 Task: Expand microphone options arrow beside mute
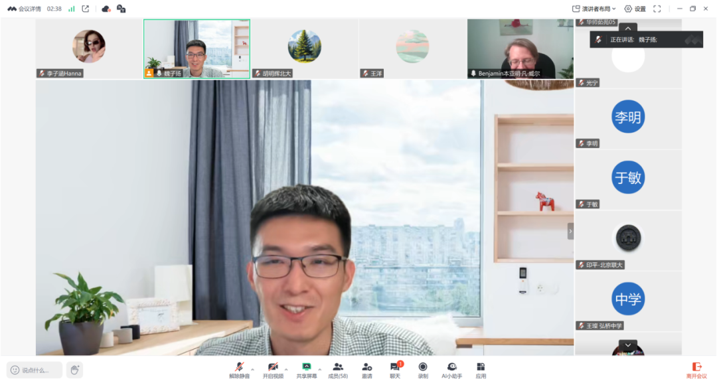coord(252,368)
